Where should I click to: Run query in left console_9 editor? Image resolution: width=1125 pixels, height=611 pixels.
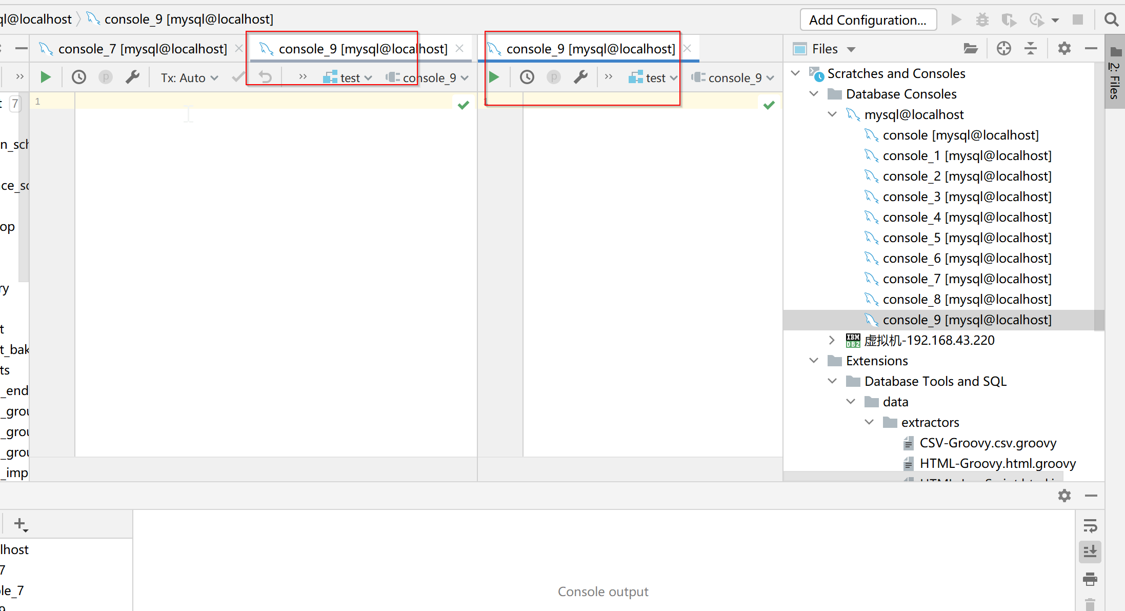46,77
